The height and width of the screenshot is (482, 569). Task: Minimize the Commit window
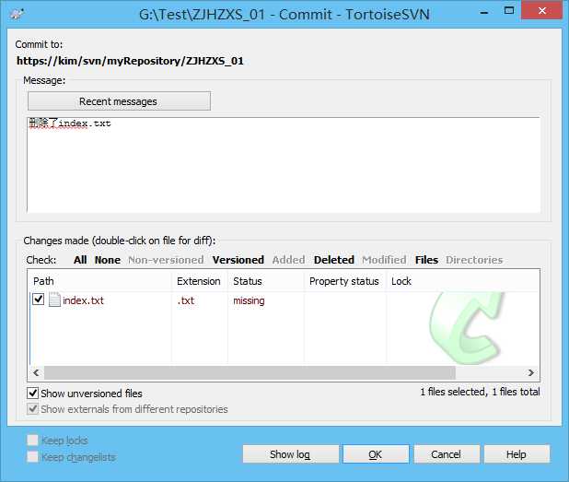pos(483,12)
